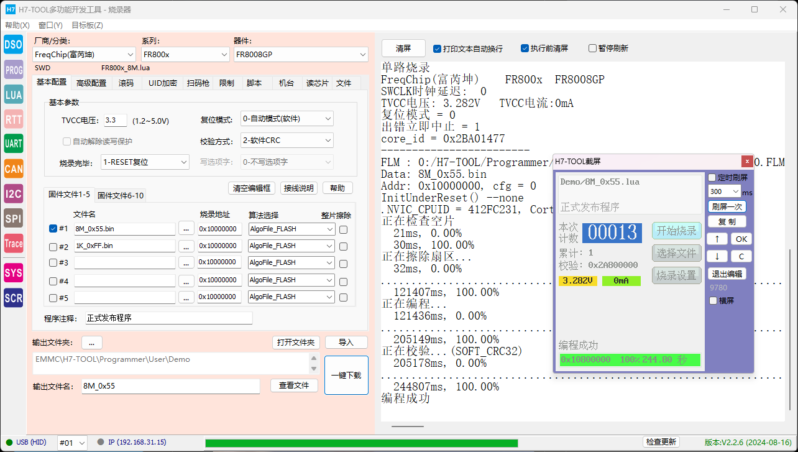The width and height of the screenshot is (798, 452).
Task: Browse file for firmware row #3
Action: point(186,262)
